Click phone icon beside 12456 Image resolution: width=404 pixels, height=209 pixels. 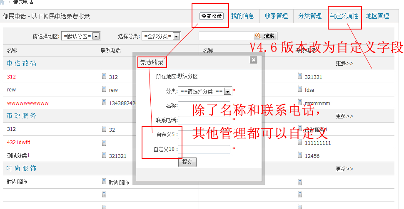point(300,155)
